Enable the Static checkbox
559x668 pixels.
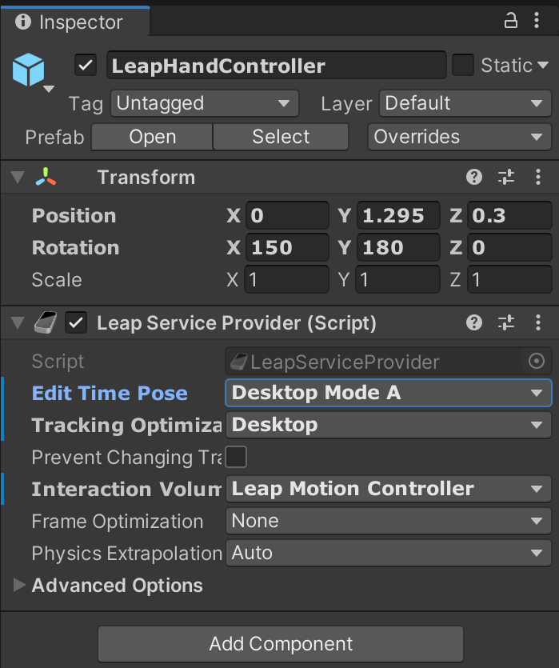pos(463,66)
